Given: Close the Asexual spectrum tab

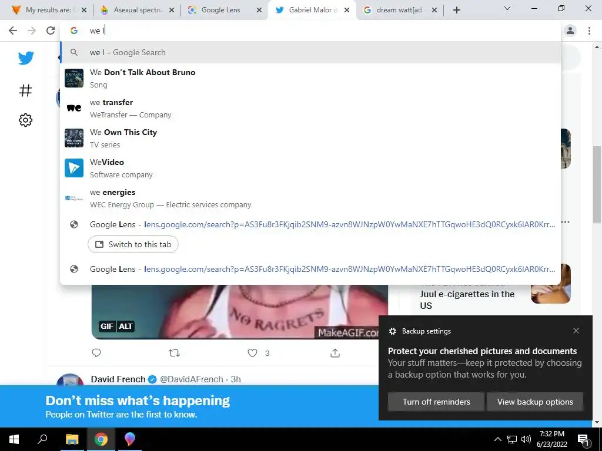Looking at the screenshot, I should 172,10.
